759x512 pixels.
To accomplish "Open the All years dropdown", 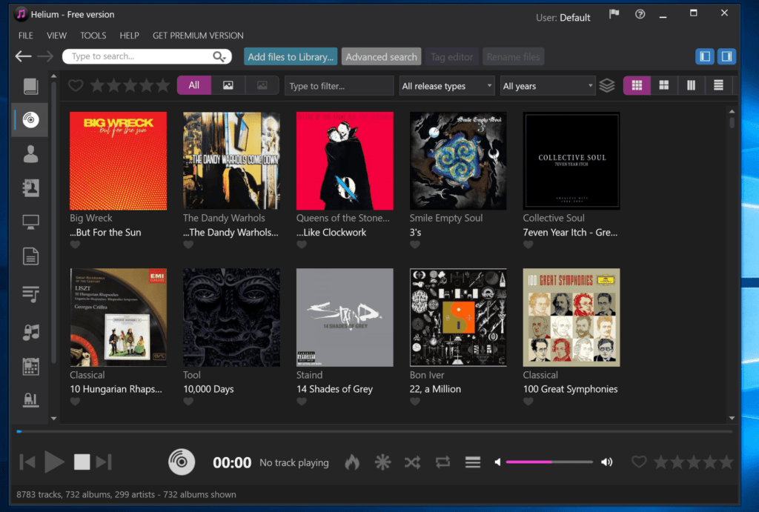I will click(x=548, y=86).
